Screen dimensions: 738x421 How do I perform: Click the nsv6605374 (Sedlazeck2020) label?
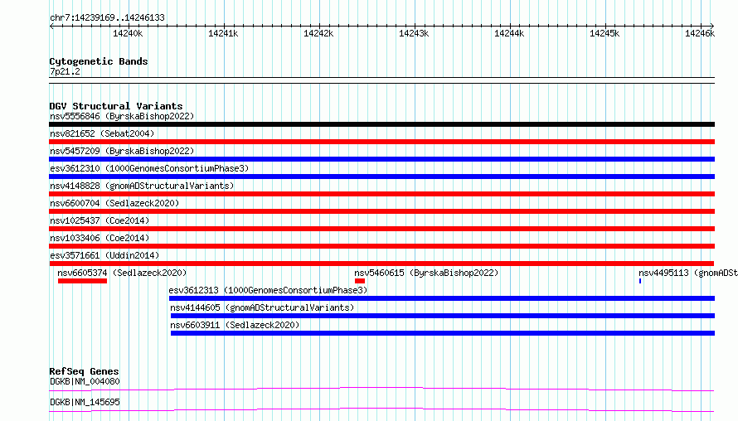[122, 273]
